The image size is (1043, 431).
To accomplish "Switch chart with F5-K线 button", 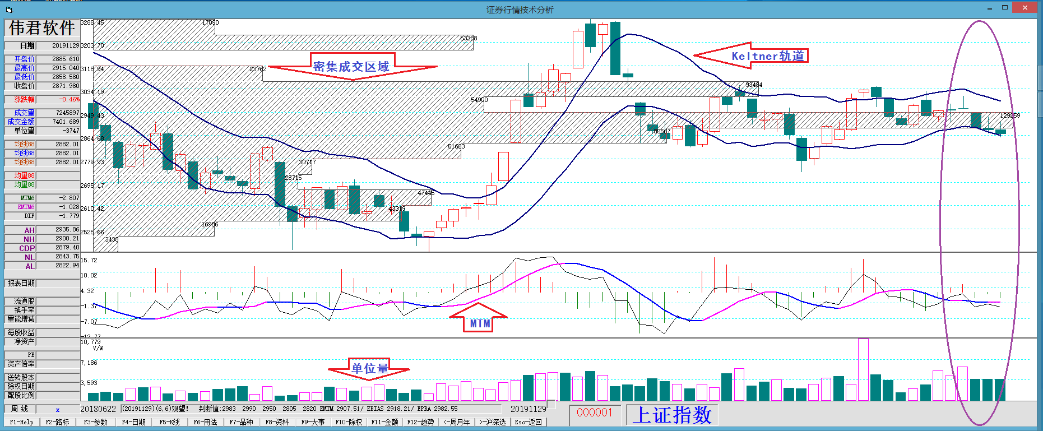I will pos(169,422).
